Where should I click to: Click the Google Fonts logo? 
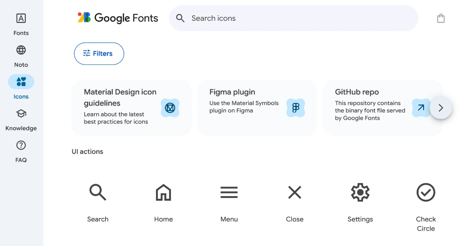[118, 18]
